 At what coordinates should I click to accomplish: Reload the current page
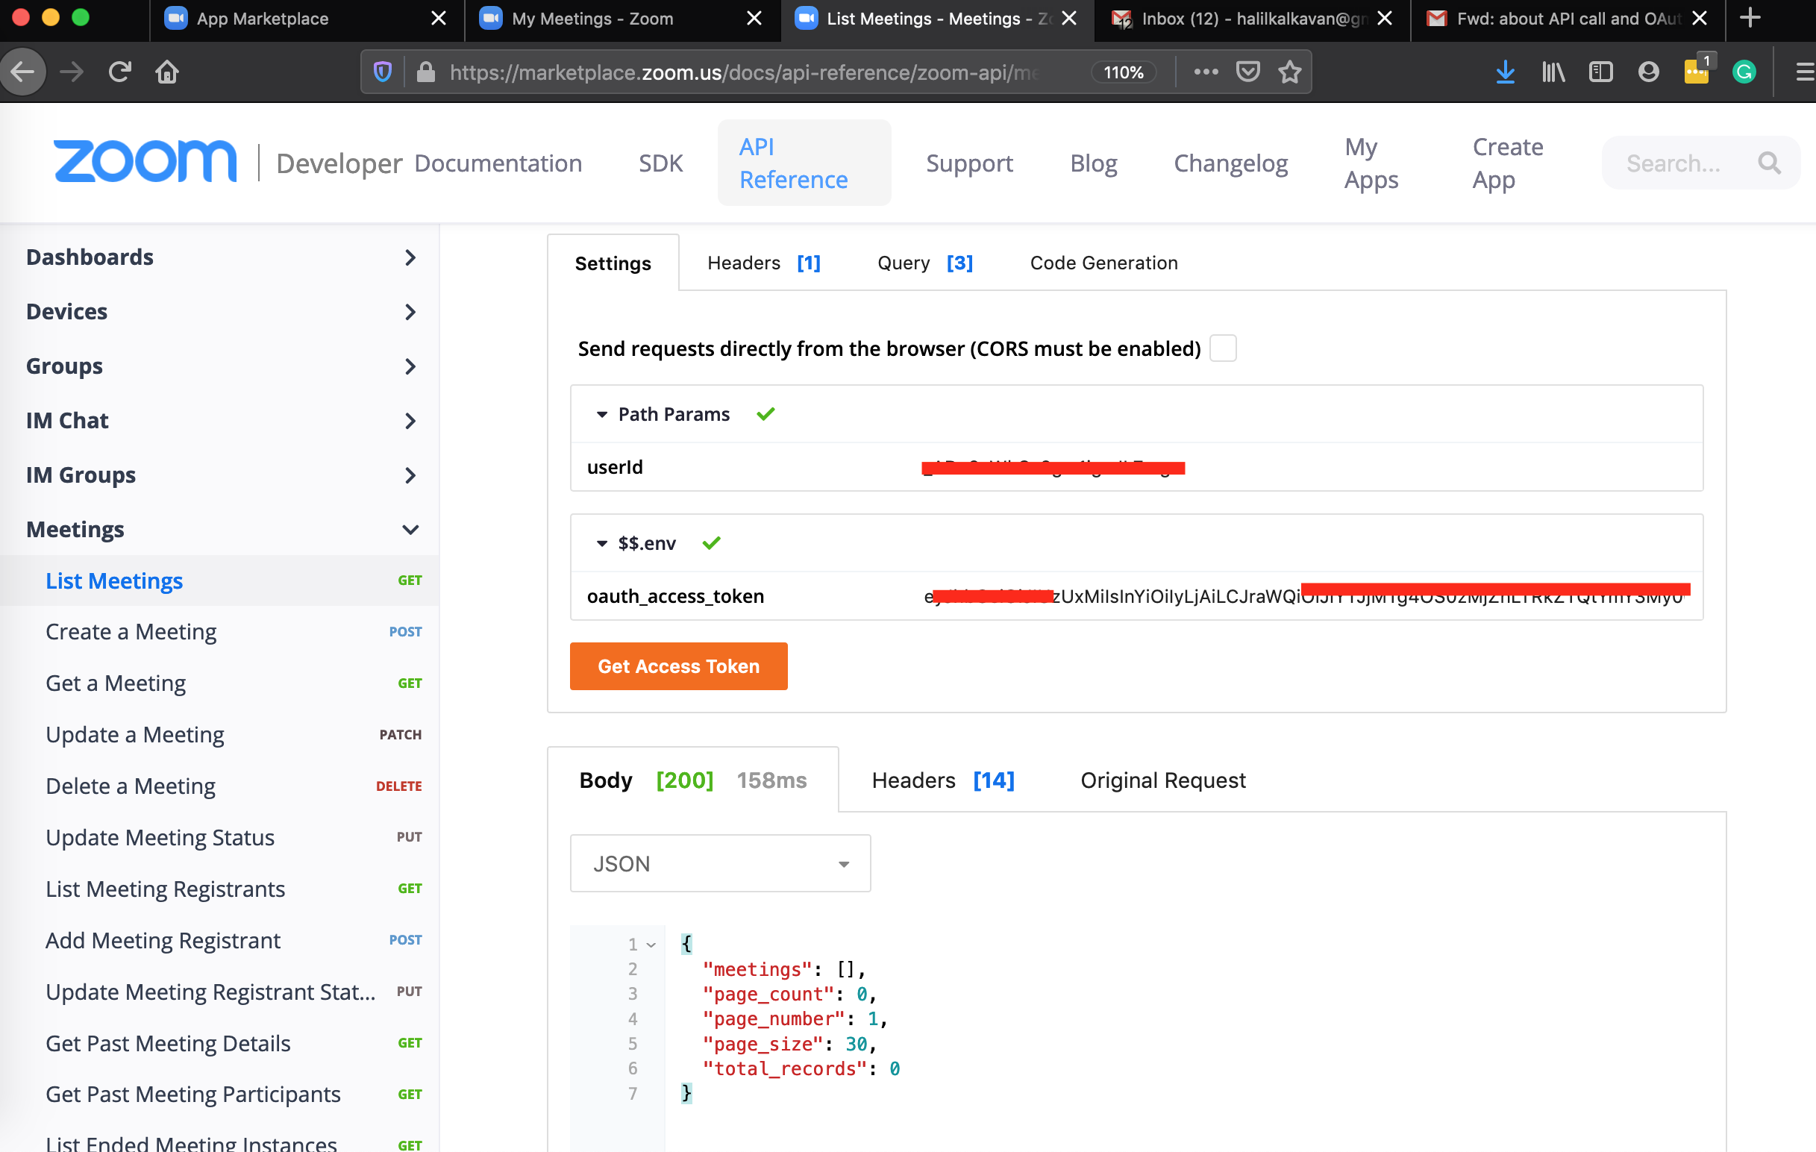click(x=120, y=72)
